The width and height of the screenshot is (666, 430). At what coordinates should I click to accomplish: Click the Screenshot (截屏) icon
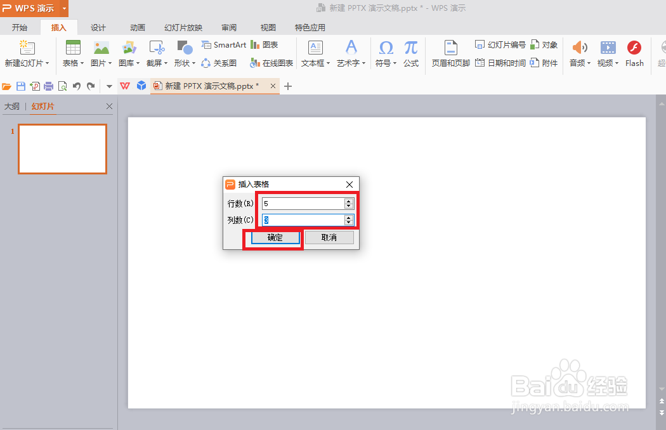157,47
